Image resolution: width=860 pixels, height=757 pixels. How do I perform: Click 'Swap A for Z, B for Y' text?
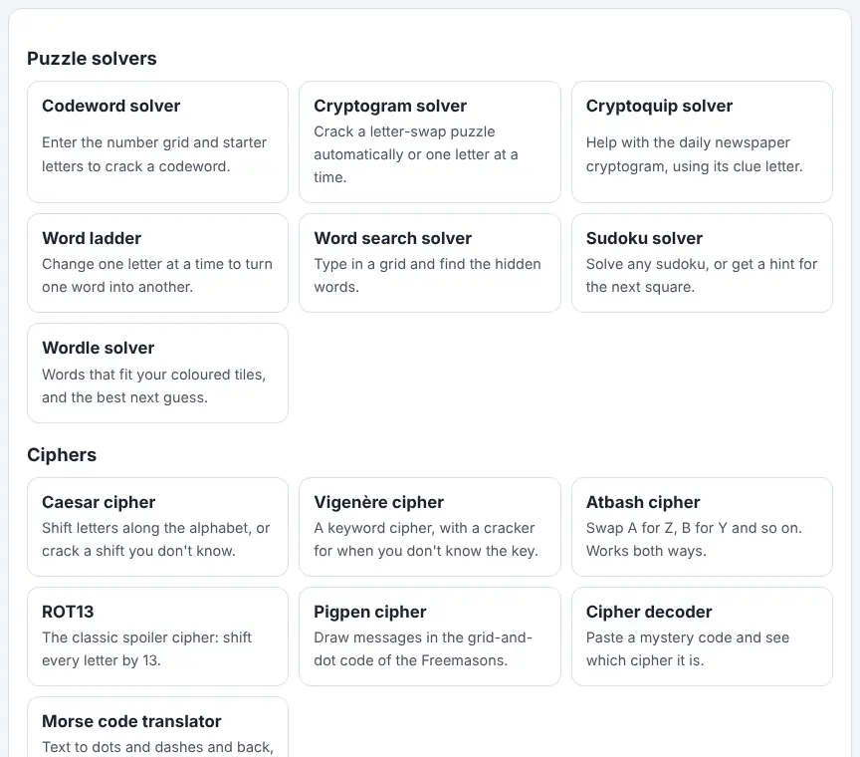pos(657,528)
